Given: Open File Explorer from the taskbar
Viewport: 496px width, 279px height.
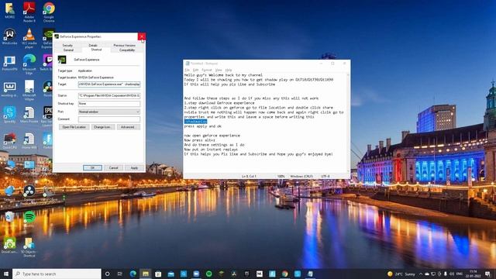Looking at the screenshot, I should click(146, 274).
